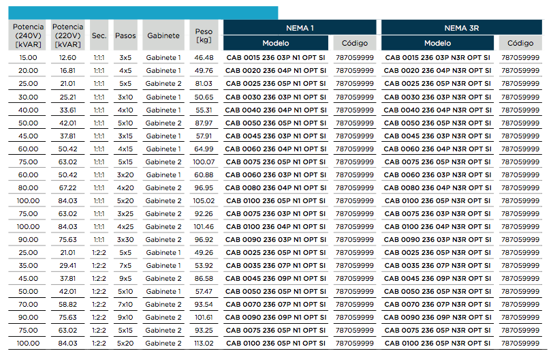
Task: Click the 80.00 power cell
Action: point(28,188)
